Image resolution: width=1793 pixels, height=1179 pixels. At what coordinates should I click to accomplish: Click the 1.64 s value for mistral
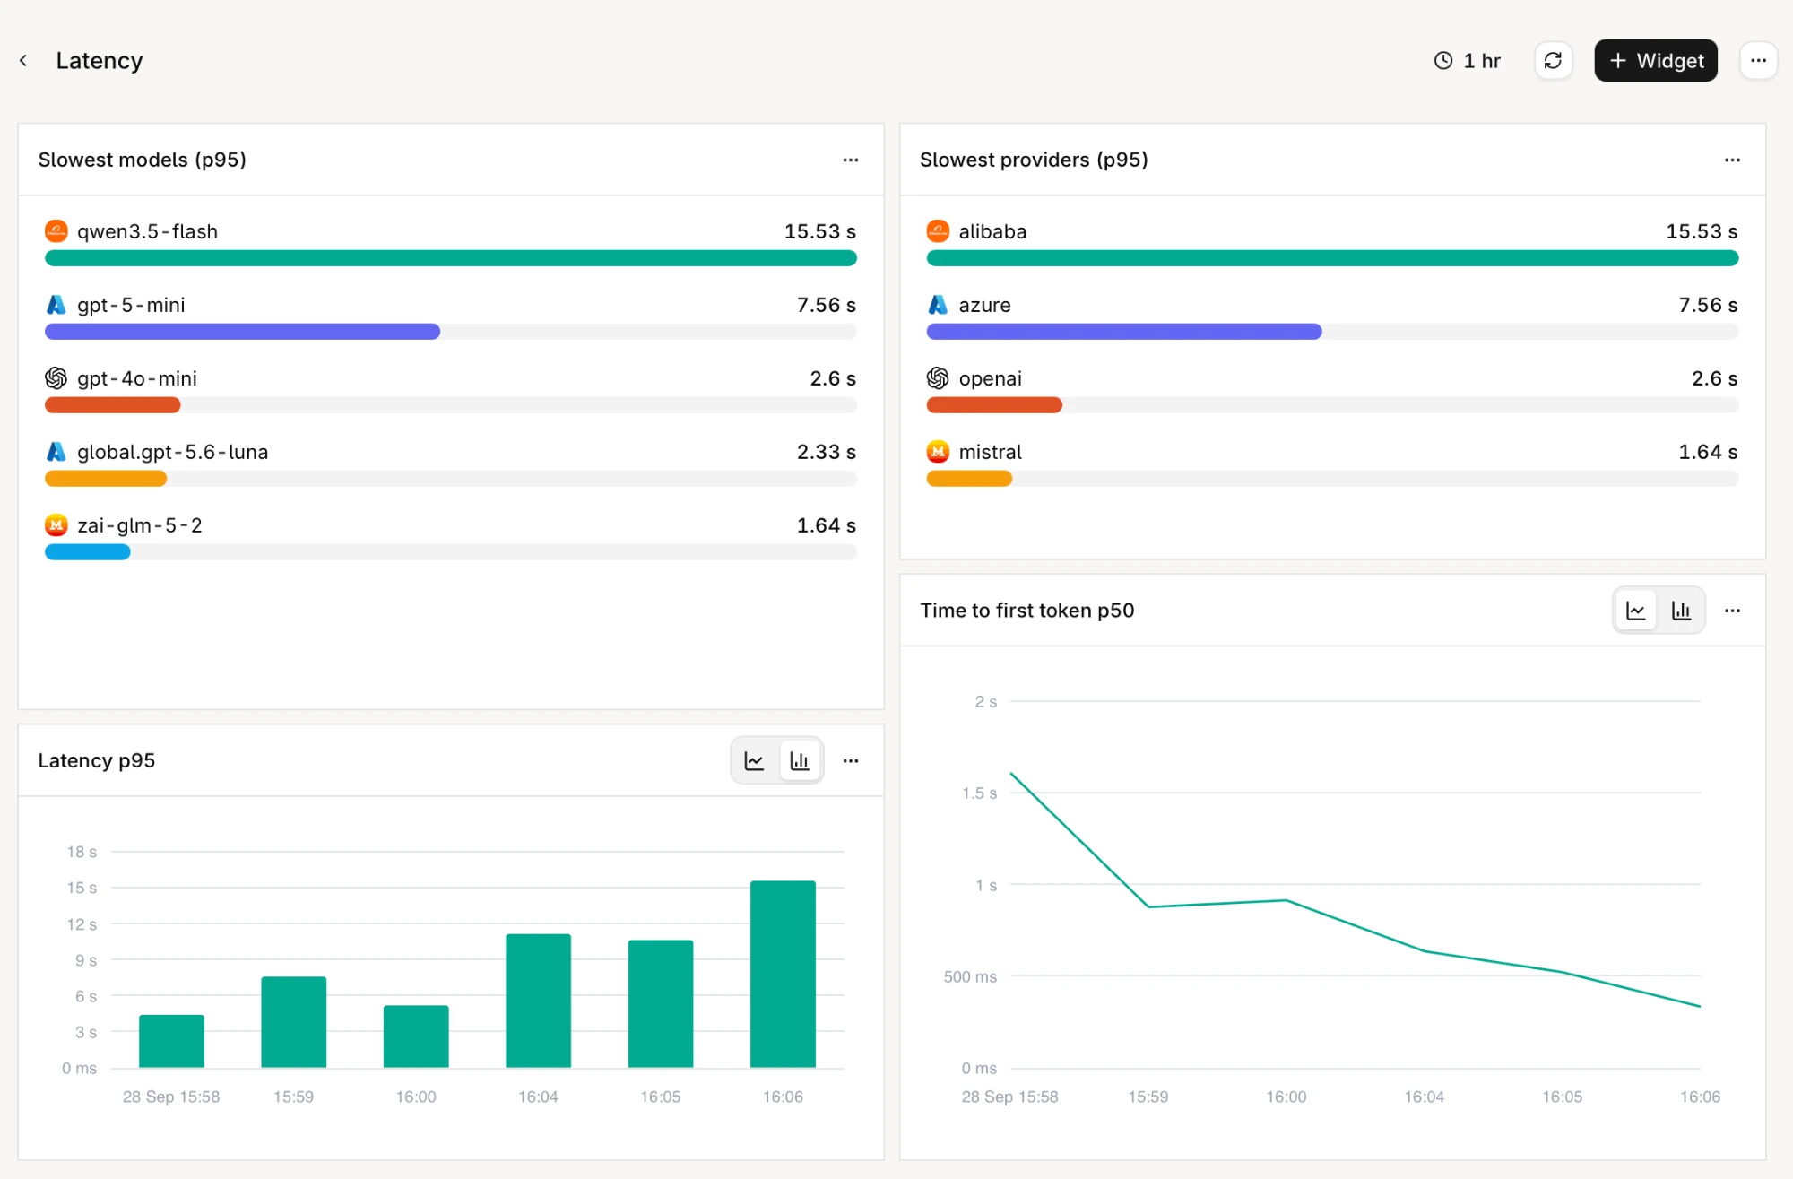(1708, 452)
